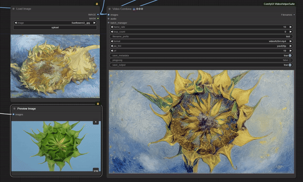Click the VideoHelperSuite emoji icons beside the Video Combine title
This screenshot has height=182, width=303.
pyautogui.click(x=138, y=9)
